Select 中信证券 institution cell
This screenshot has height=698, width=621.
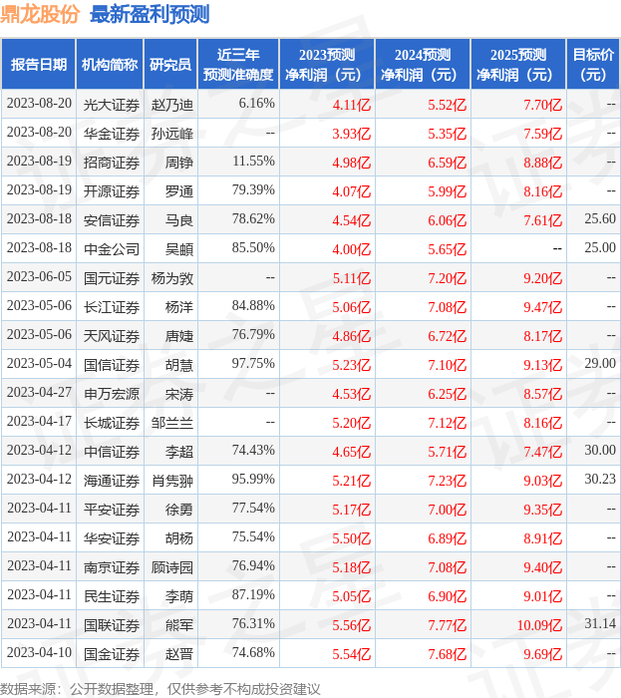[112, 453]
